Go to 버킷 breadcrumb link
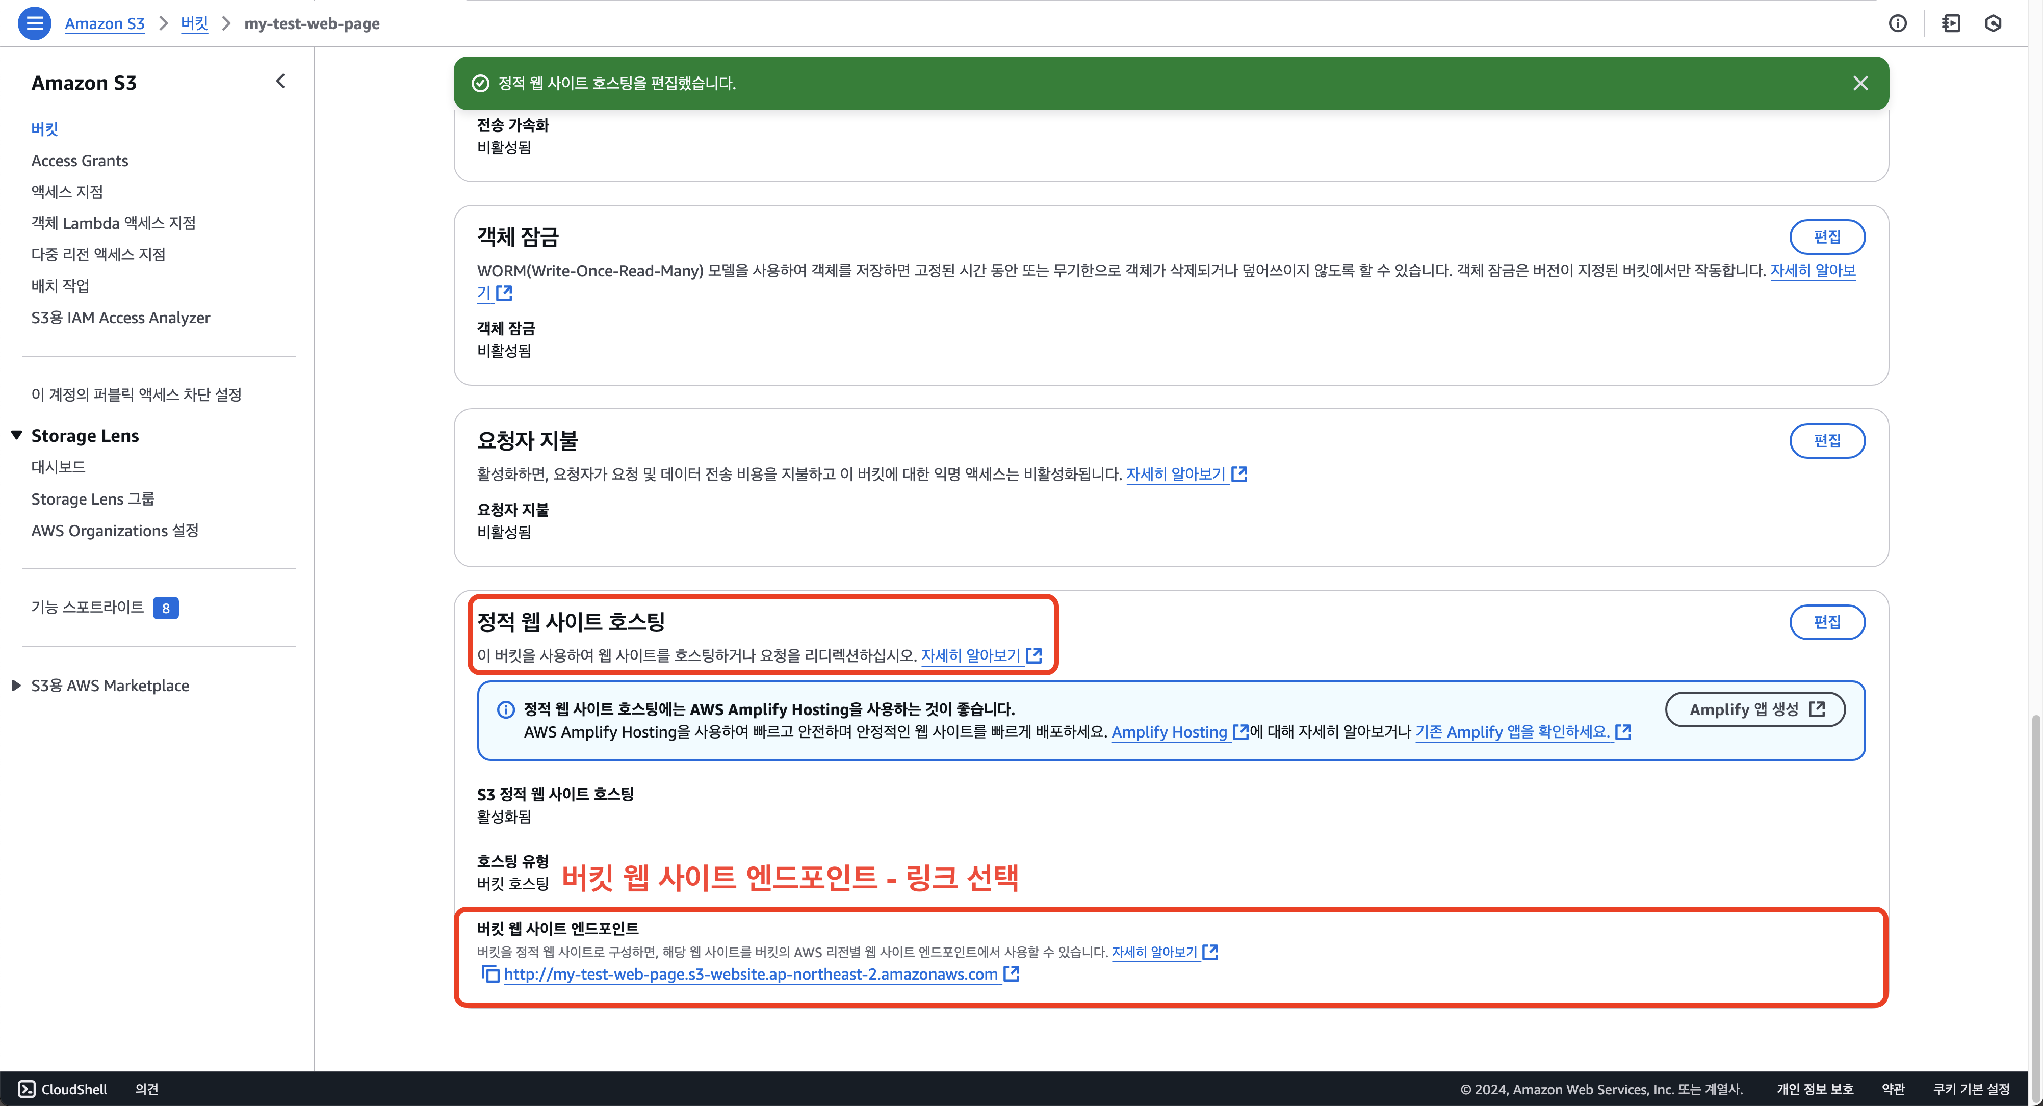 [x=194, y=23]
